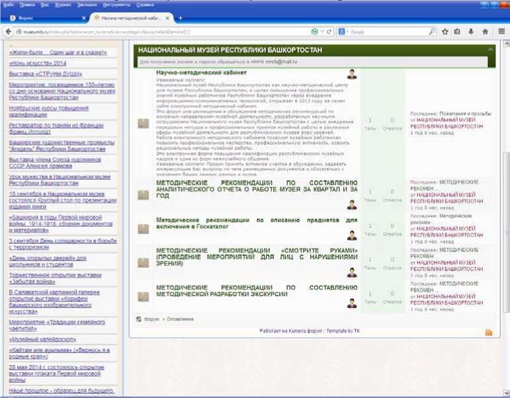
Task: Open the Правка menu
Action: tap(27, 5)
